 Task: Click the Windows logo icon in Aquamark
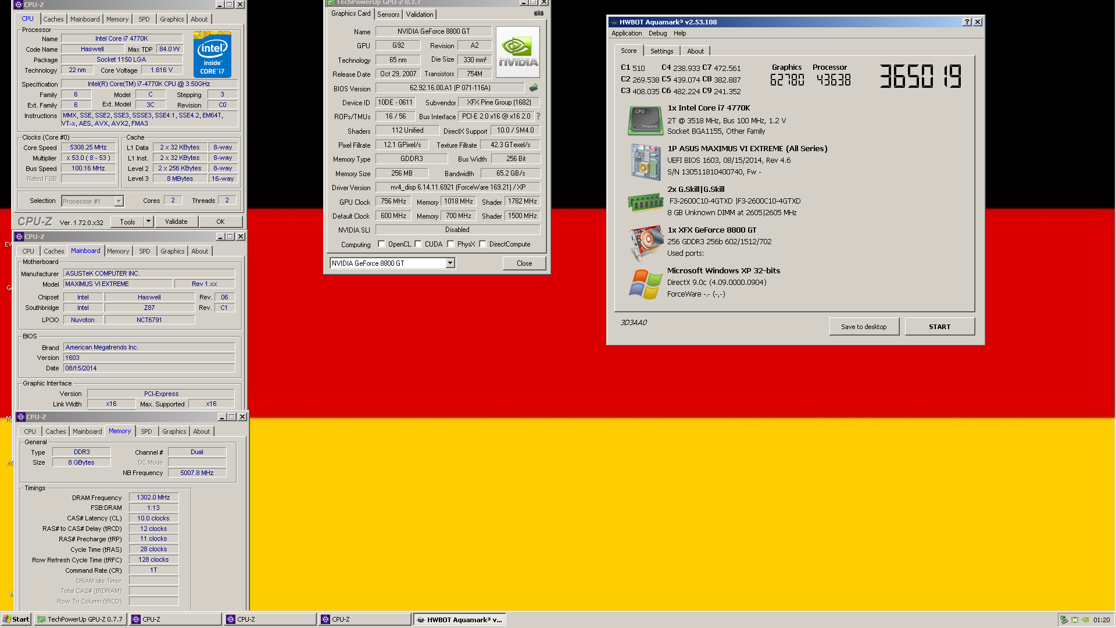(x=645, y=284)
